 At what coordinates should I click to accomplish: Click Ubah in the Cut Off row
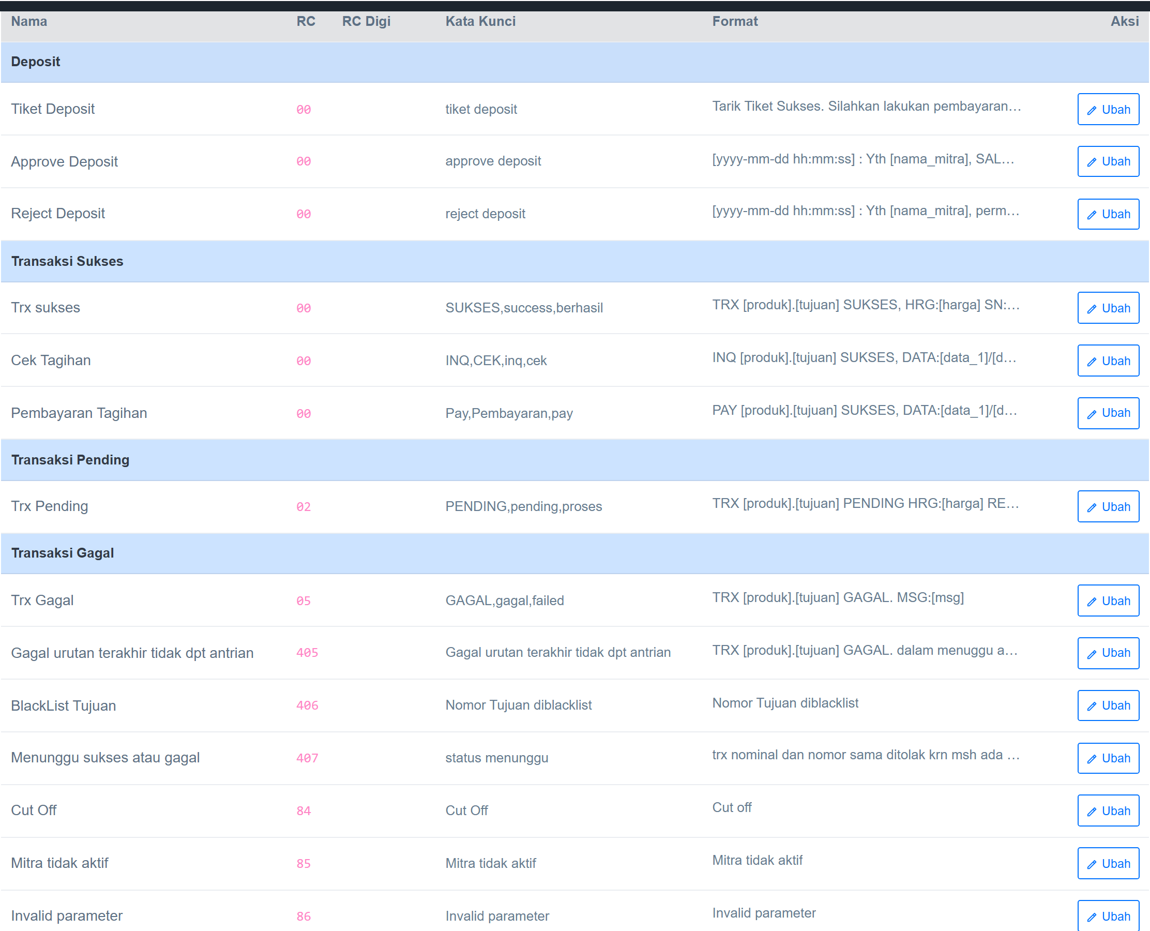[x=1108, y=810]
